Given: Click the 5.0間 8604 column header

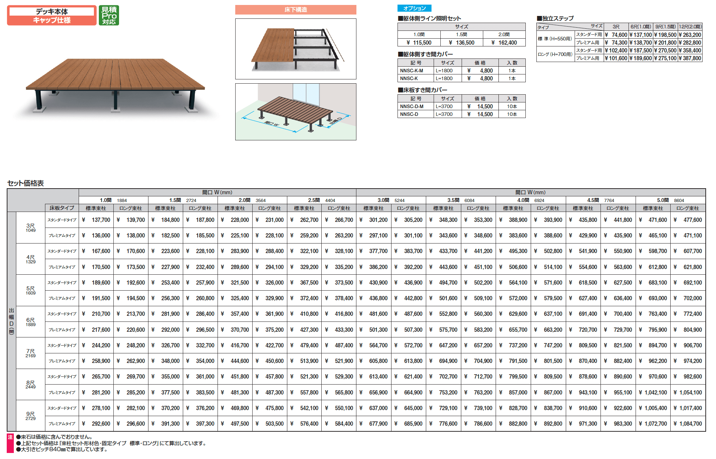Looking at the screenshot, I should [x=670, y=200].
